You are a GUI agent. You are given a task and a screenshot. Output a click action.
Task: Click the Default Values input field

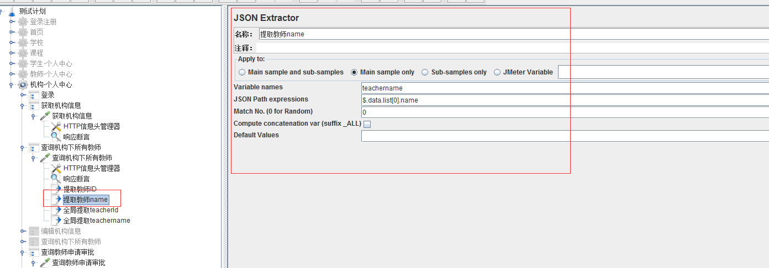coord(565,136)
